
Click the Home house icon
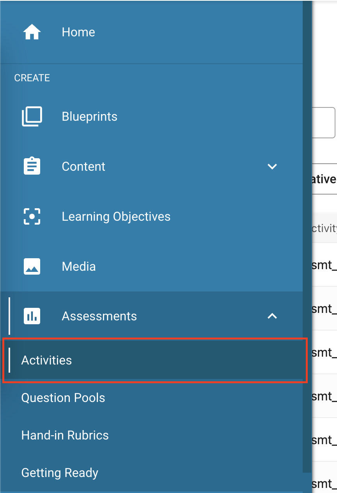pyautogui.click(x=32, y=32)
